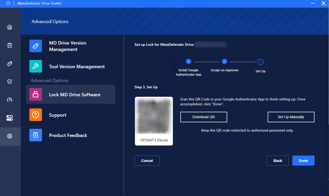Click the app logo in title bar
This screenshot has width=329, height=196.
[x=8, y=3]
